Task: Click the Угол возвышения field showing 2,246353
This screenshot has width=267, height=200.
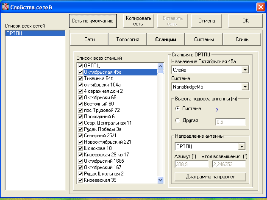Action: point(229,164)
